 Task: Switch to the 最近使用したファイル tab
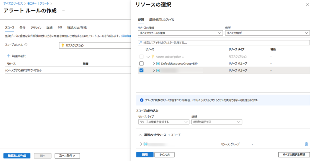pyautogui.click(x=161, y=20)
